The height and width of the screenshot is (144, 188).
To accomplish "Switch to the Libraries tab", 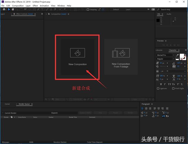I will 159,50.
